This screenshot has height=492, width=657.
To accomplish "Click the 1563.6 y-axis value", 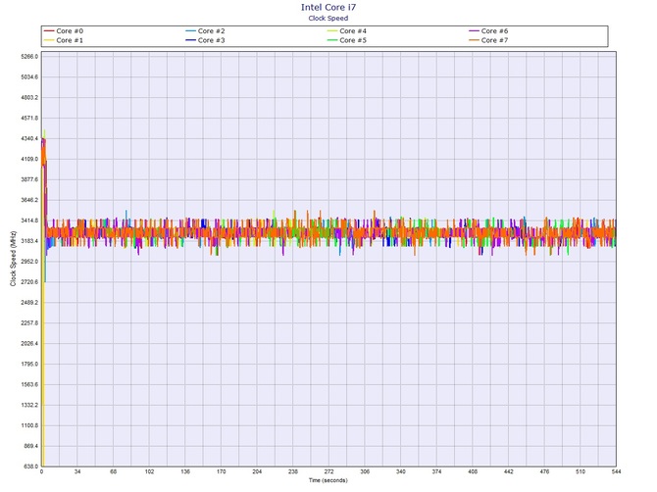I will coord(29,385).
